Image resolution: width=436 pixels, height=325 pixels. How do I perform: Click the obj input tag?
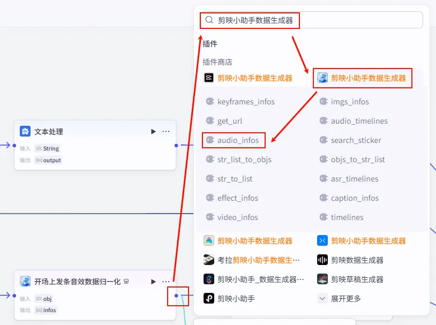[x=44, y=299]
